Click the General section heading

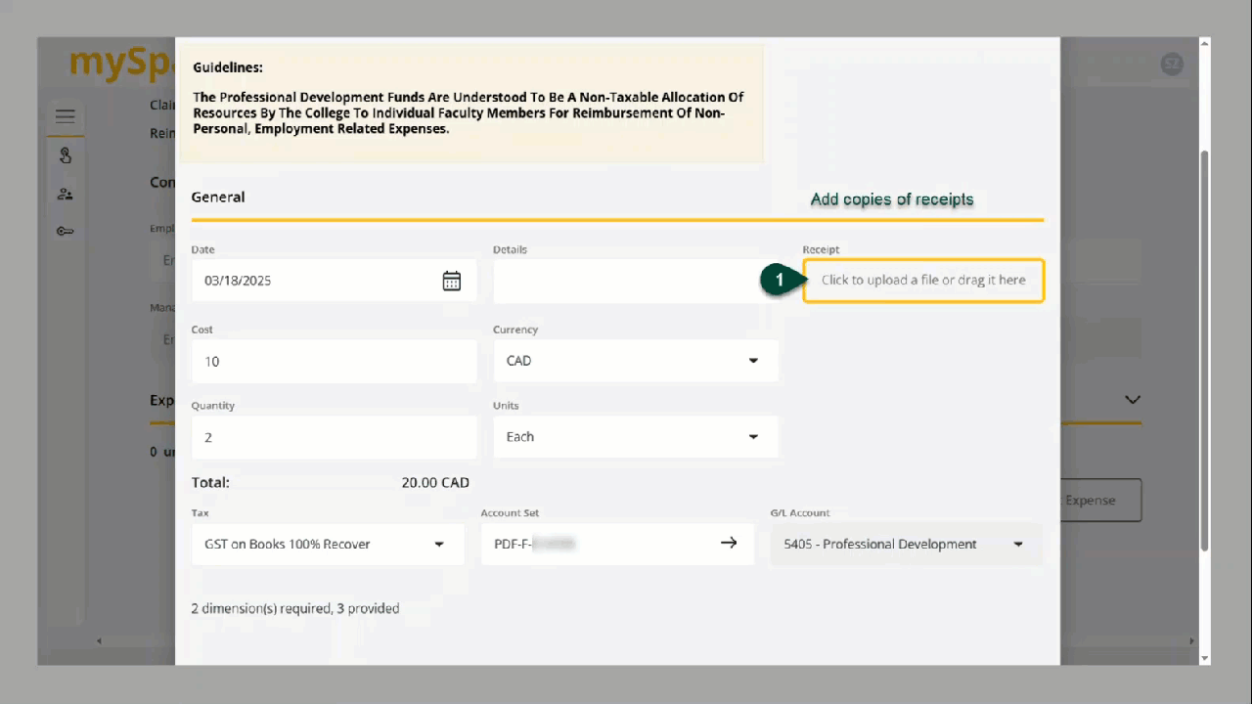pyautogui.click(x=218, y=197)
